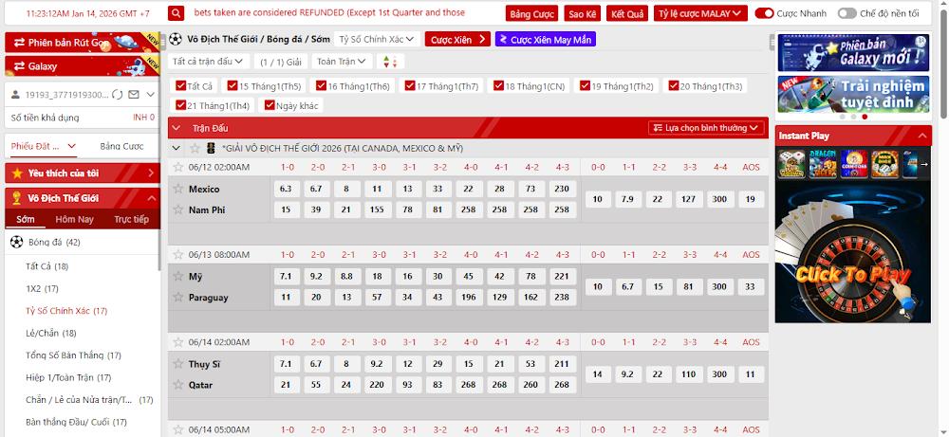Viewport: 949px width, 437px height.
Task: Select the third banner carousel dot
Action: point(865,117)
